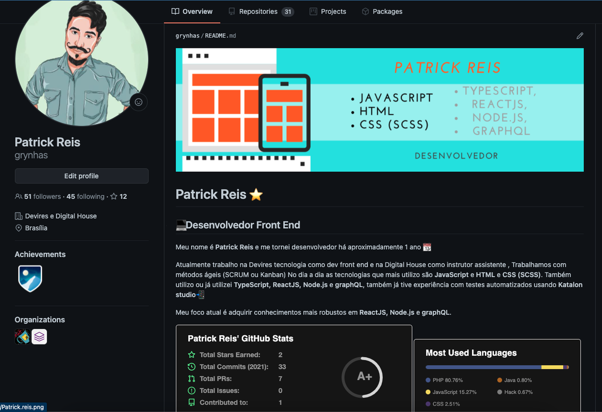Click the star icon beside 12
The height and width of the screenshot is (412, 602).
113,196
